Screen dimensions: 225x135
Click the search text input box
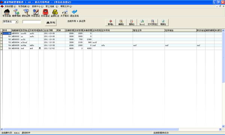click(32, 22)
